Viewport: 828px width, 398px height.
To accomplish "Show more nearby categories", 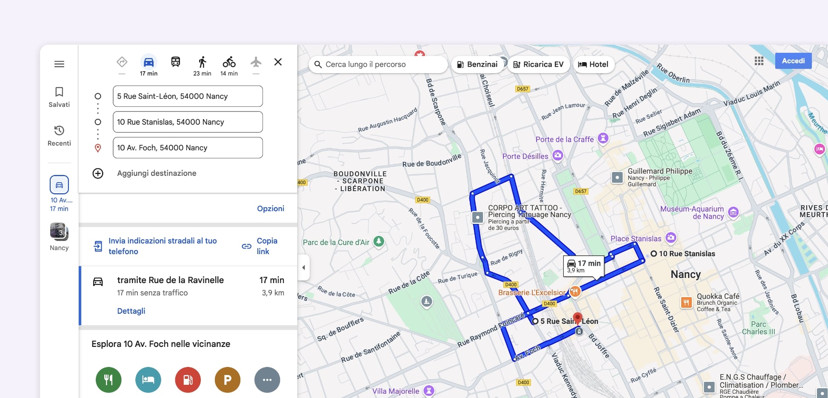I will point(267,380).
